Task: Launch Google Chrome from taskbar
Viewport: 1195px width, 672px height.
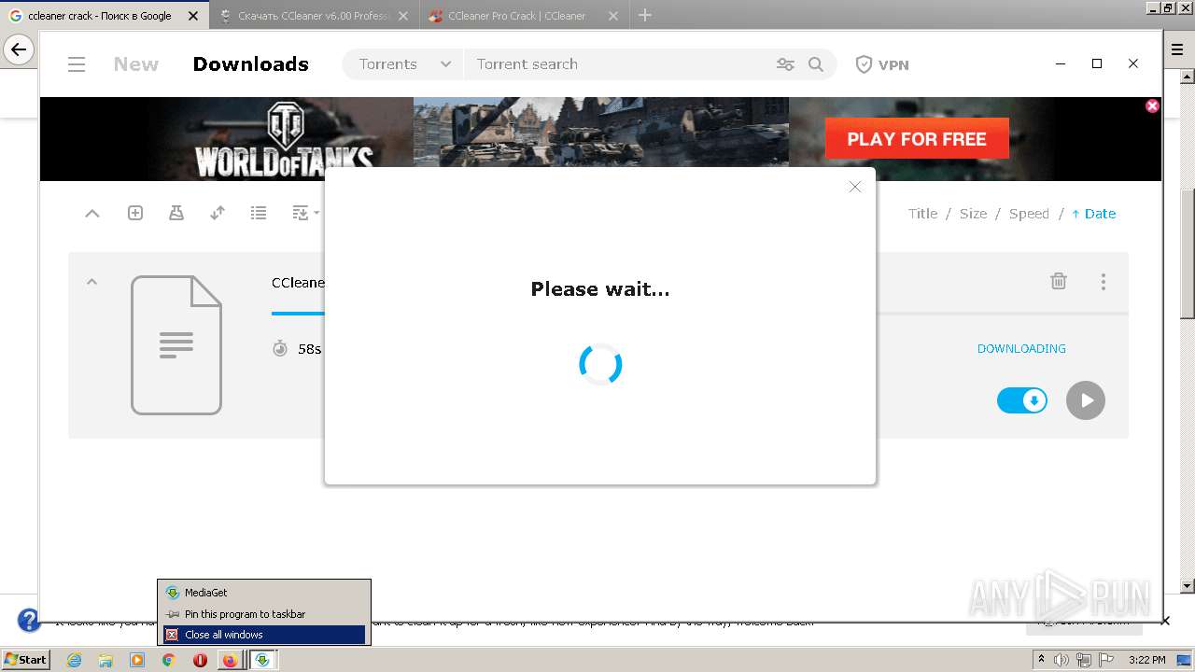Action: pyautogui.click(x=169, y=660)
